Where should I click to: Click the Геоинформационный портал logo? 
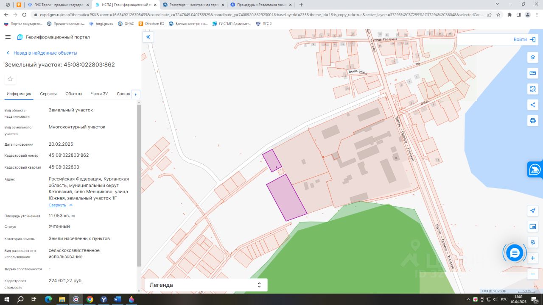(53, 37)
